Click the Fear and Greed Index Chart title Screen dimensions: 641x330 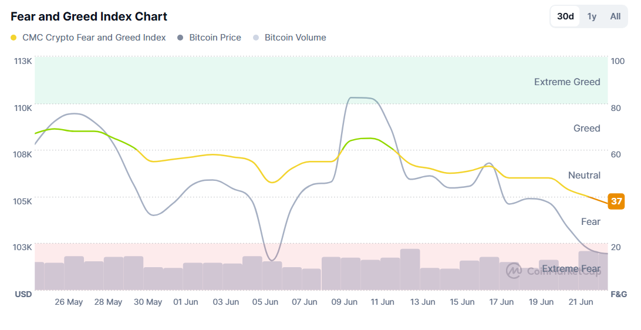click(89, 16)
